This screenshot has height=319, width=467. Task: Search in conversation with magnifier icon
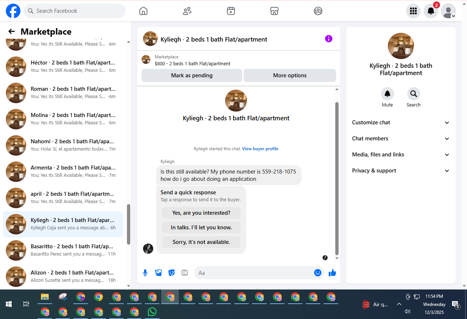414,94
